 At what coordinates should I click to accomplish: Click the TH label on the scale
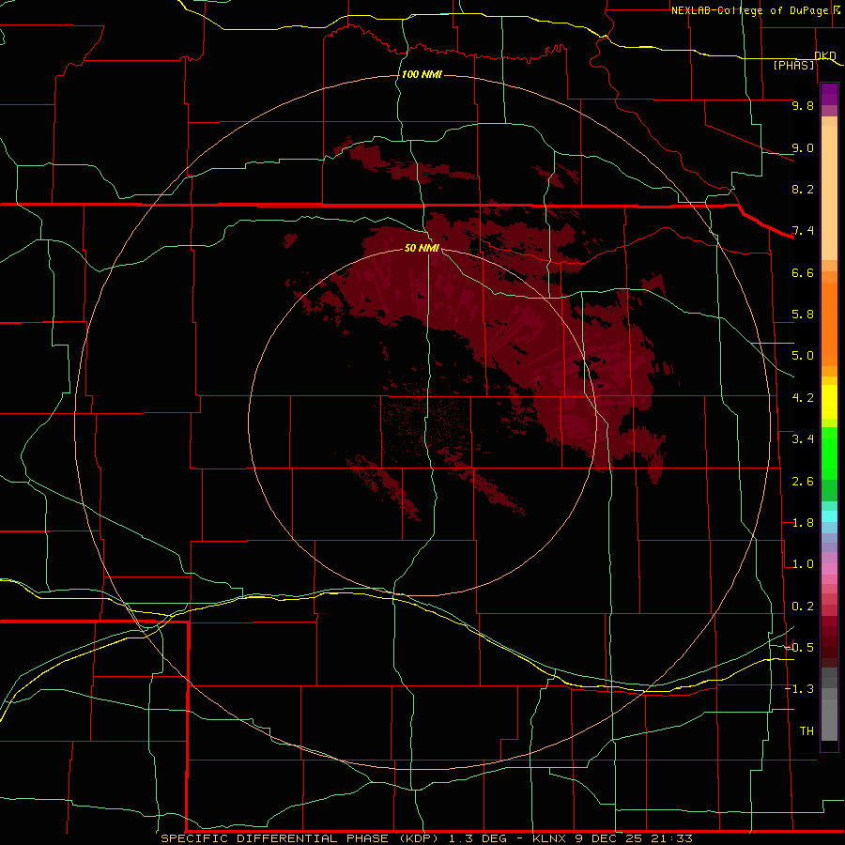coord(807,731)
